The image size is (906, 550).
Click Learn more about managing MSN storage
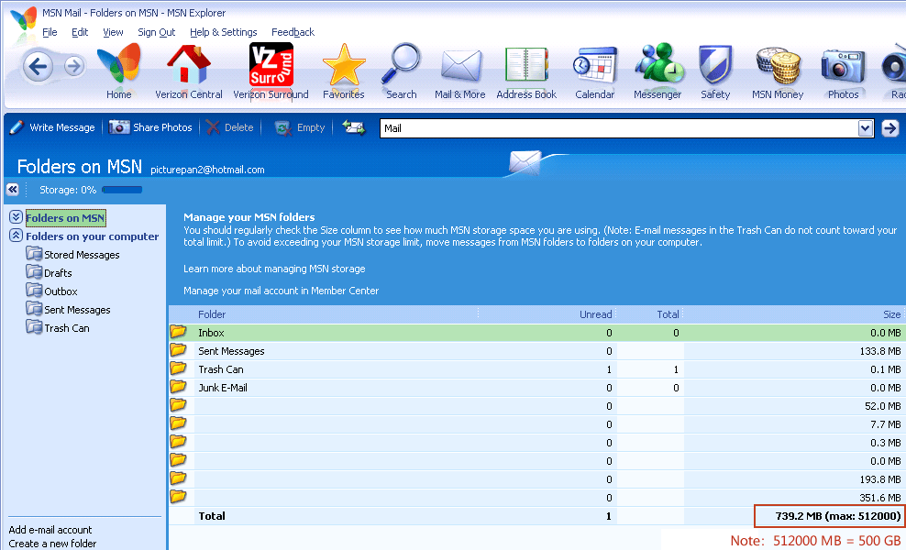coord(274,269)
